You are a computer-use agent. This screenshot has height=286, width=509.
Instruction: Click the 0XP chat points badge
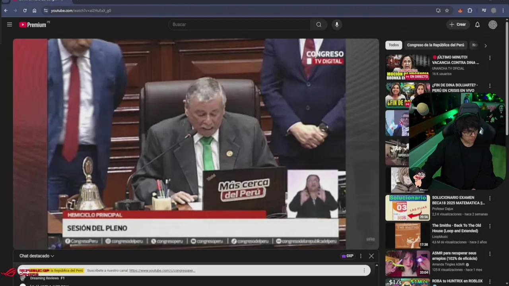pyautogui.click(x=348, y=256)
